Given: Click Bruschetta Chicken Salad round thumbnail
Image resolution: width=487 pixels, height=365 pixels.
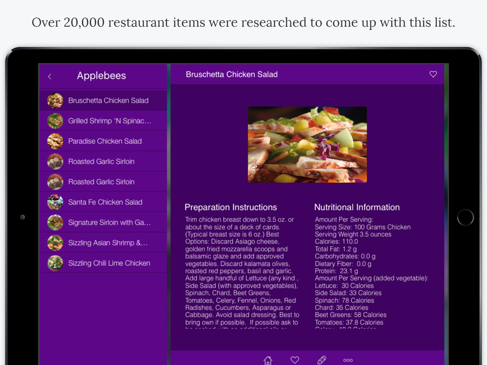Looking at the screenshot, I should pyautogui.click(x=55, y=101).
